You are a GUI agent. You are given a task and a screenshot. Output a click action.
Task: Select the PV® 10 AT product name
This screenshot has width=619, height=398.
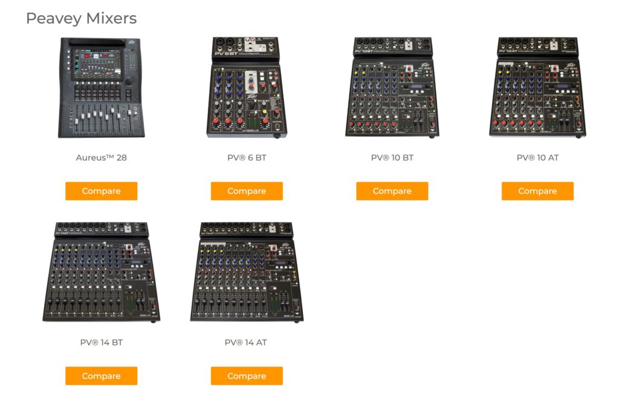click(537, 158)
